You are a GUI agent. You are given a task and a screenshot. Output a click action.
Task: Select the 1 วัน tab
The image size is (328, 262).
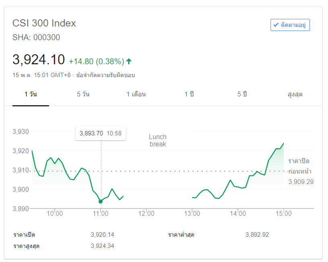pyautogui.click(x=31, y=94)
